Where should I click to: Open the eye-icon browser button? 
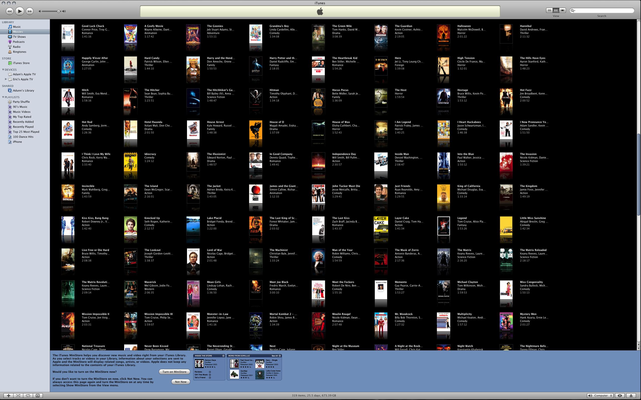click(x=619, y=395)
